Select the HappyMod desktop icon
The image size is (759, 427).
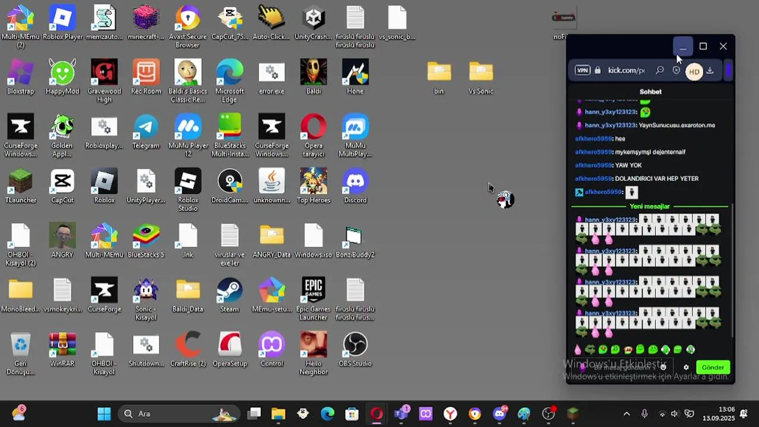tap(62, 77)
